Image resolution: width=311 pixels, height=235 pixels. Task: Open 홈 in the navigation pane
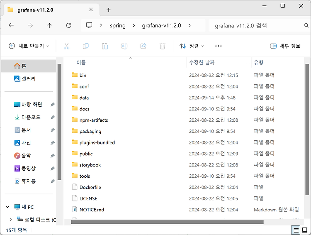coord(29,66)
